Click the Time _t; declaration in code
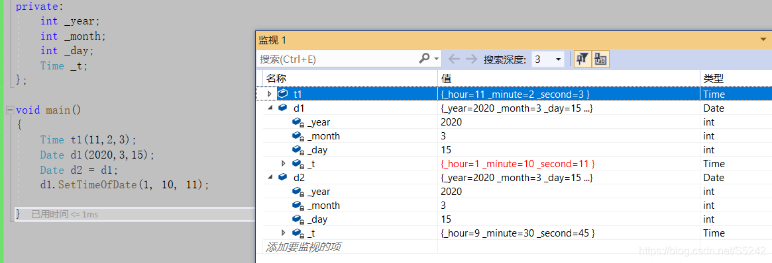772x263 pixels. point(64,66)
